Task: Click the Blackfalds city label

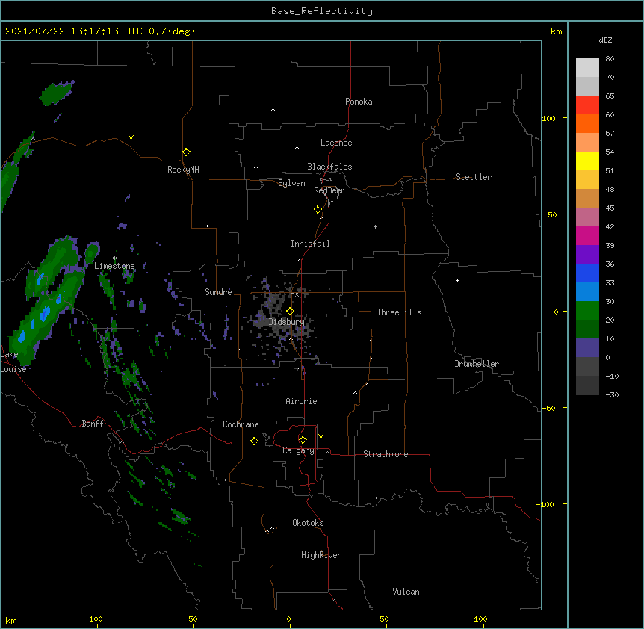Action: click(329, 167)
